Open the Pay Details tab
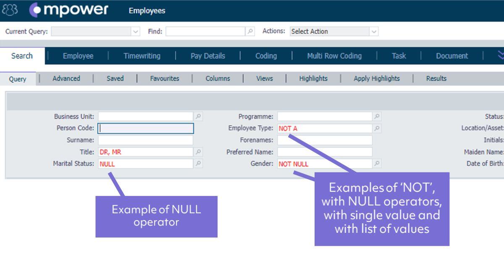 pyautogui.click(x=207, y=56)
